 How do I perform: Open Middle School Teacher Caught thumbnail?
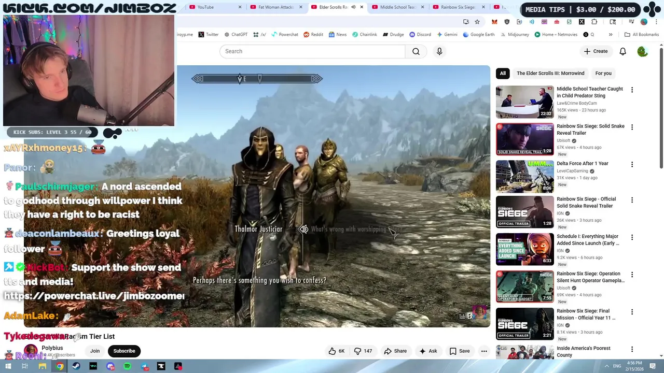pos(525,102)
